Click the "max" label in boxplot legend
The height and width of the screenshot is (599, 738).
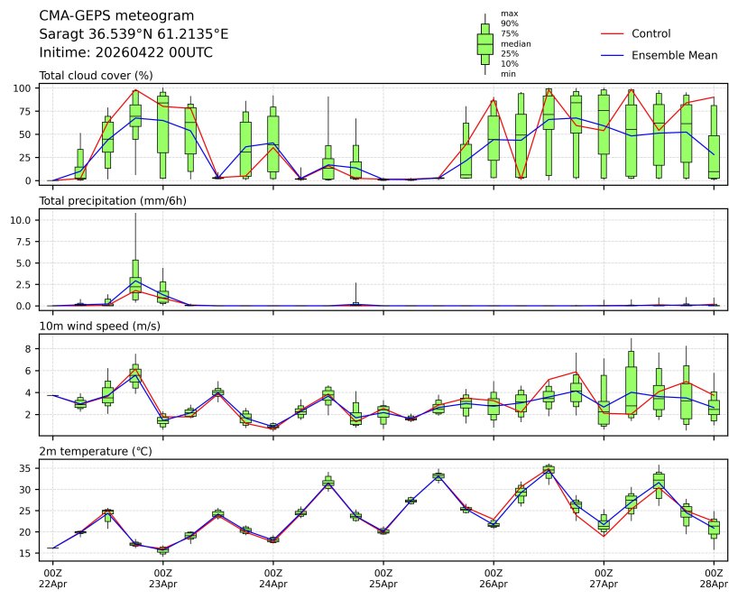point(509,14)
